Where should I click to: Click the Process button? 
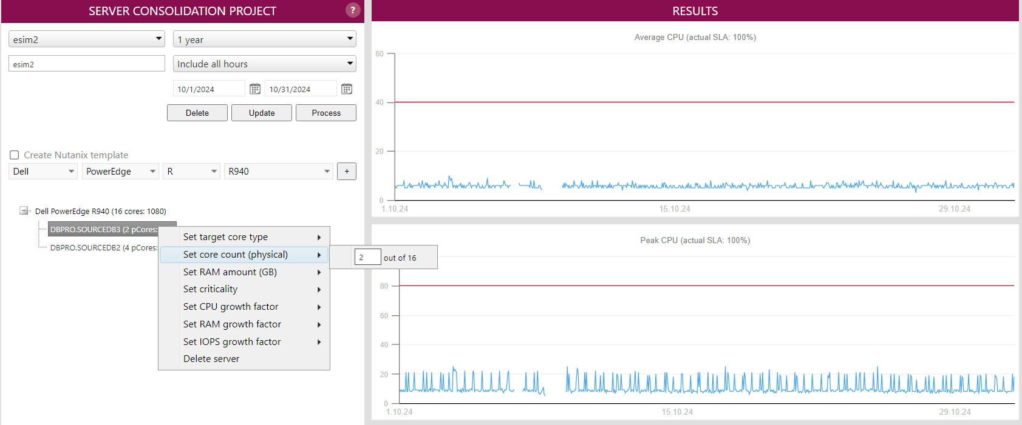click(x=326, y=113)
